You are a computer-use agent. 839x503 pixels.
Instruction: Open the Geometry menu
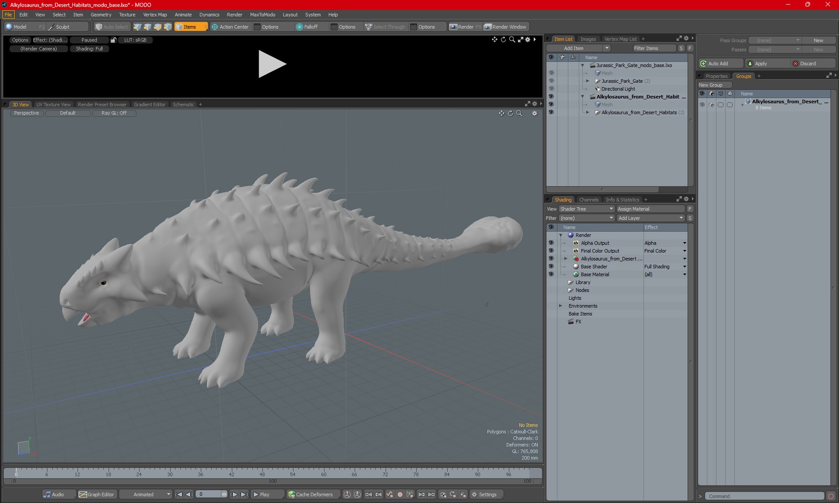101,15
